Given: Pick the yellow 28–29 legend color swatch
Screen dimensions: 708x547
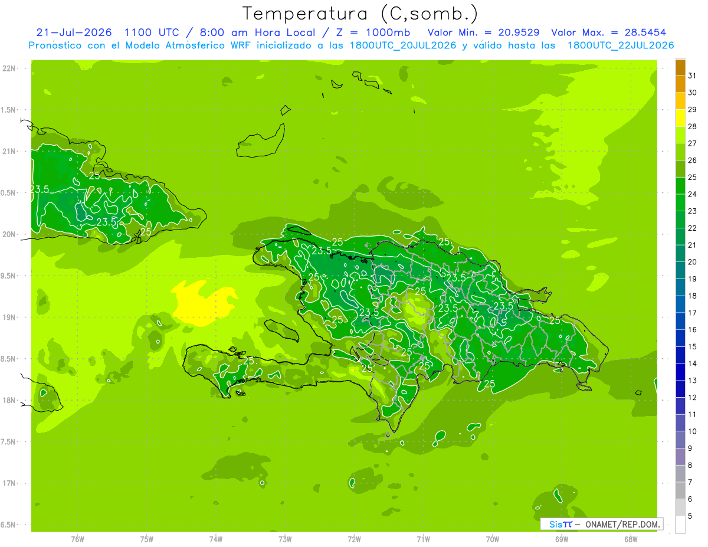Looking at the screenshot, I should point(680,118).
